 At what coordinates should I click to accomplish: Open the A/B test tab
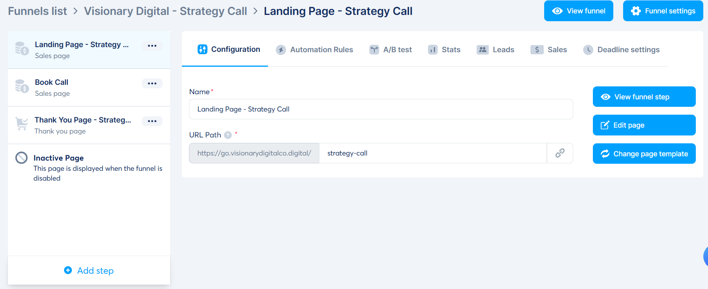[x=391, y=49]
